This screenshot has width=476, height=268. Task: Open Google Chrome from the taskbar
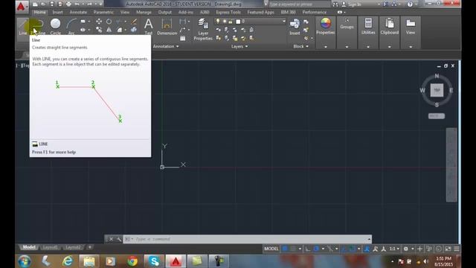point(132,261)
